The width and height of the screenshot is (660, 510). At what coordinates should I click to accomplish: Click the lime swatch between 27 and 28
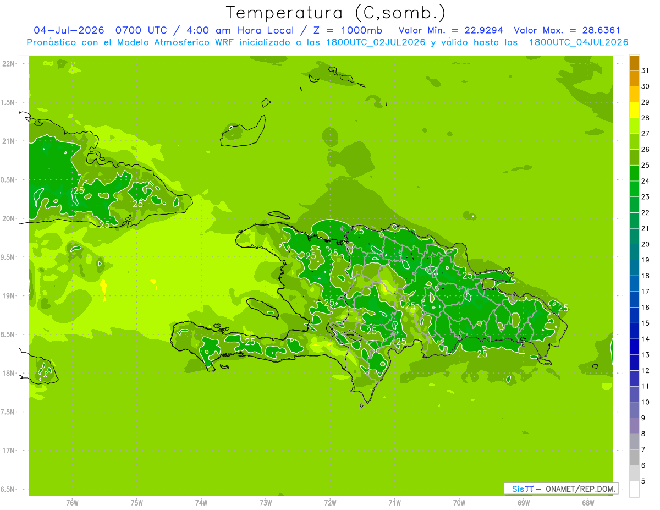pyautogui.click(x=634, y=126)
